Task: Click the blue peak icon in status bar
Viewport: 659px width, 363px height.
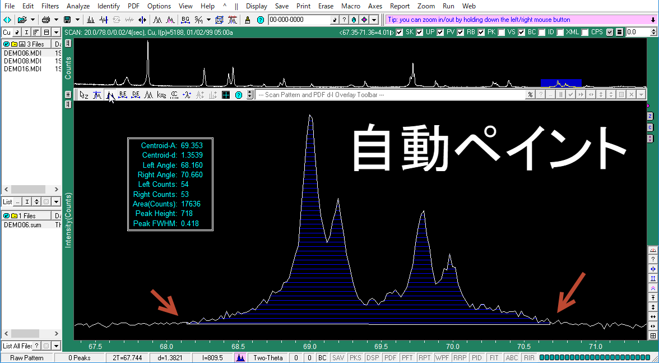Action: pos(240,358)
